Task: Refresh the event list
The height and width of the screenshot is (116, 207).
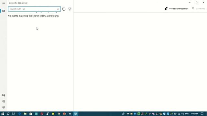Action: coord(64,9)
